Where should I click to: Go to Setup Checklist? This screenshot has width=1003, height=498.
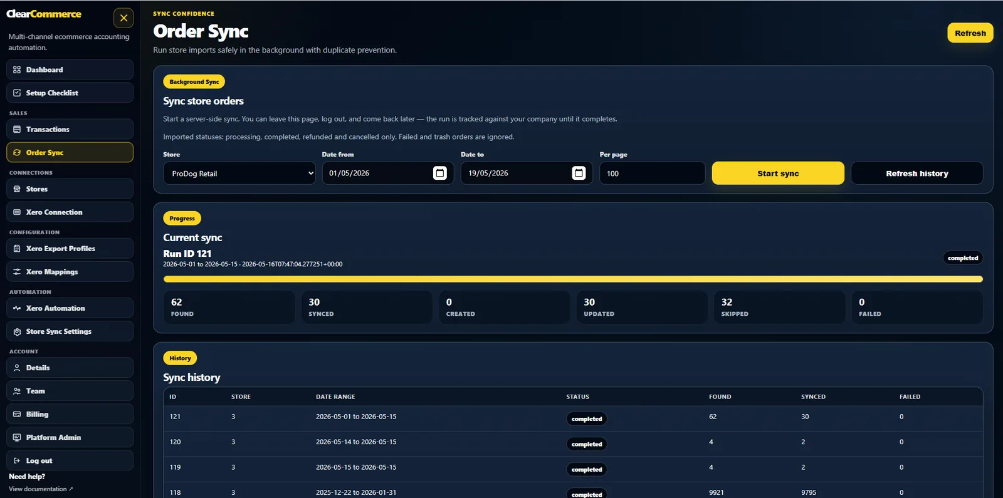click(x=70, y=93)
